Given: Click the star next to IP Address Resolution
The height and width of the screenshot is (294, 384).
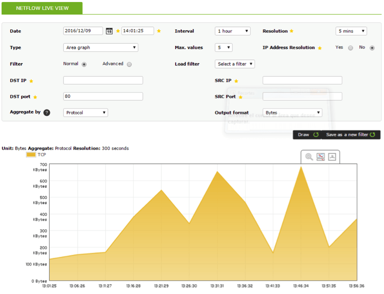Looking at the screenshot, I should (319, 48).
